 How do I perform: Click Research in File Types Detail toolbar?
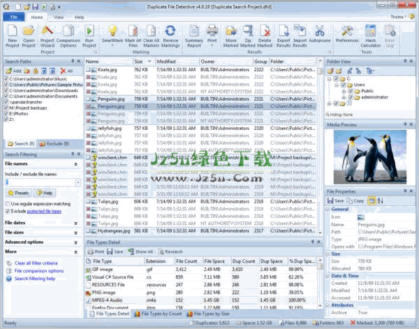170,251
